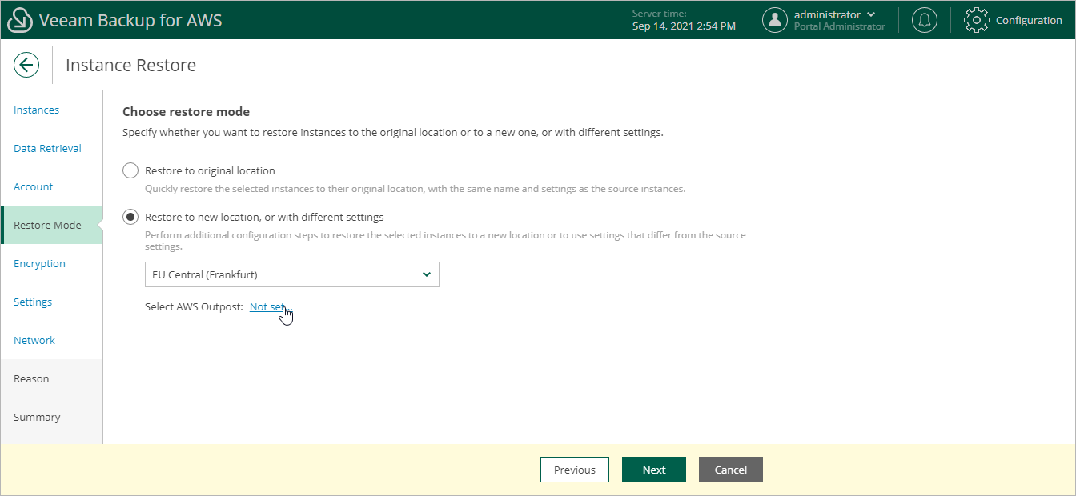Viewport: 1076px width, 496px height.
Task: Open the Data Retrieval step
Action: [x=47, y=148]
